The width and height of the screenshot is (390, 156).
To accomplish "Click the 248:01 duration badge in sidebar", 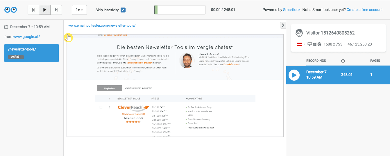I will coord(16,57).
